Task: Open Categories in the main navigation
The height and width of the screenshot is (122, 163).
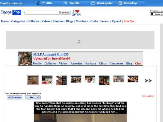Action: 18,21
